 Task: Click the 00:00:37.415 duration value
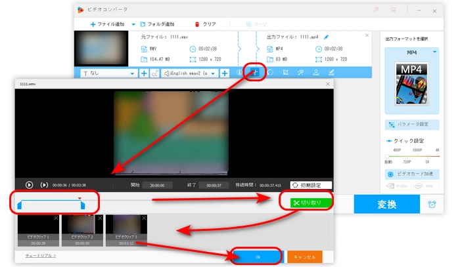coord(270,185)
